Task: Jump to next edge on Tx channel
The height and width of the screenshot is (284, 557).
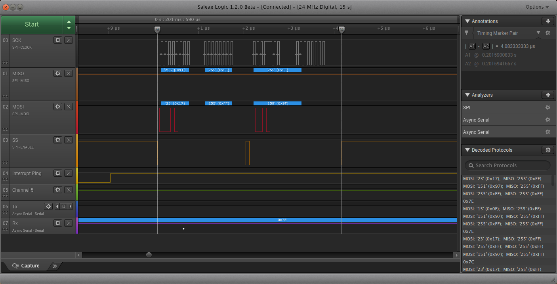Action: pyautogui.click(x=71, y=206)
